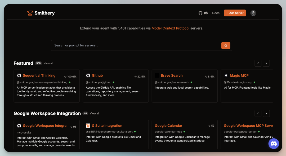Click the Smithery anvil logo icon
Viewport: 286px width, 156px height.
30,13
